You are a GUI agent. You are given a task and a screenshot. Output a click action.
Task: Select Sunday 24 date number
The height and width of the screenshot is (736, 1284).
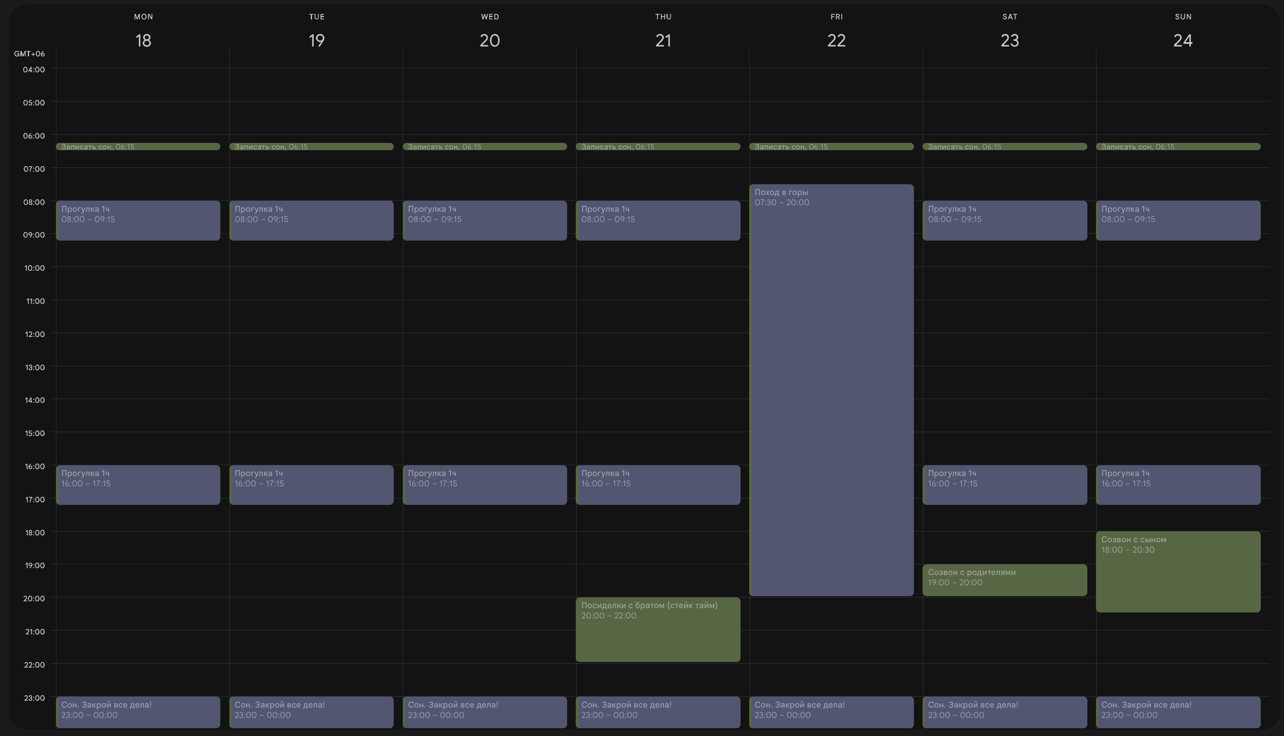(x=1183, y=40)
